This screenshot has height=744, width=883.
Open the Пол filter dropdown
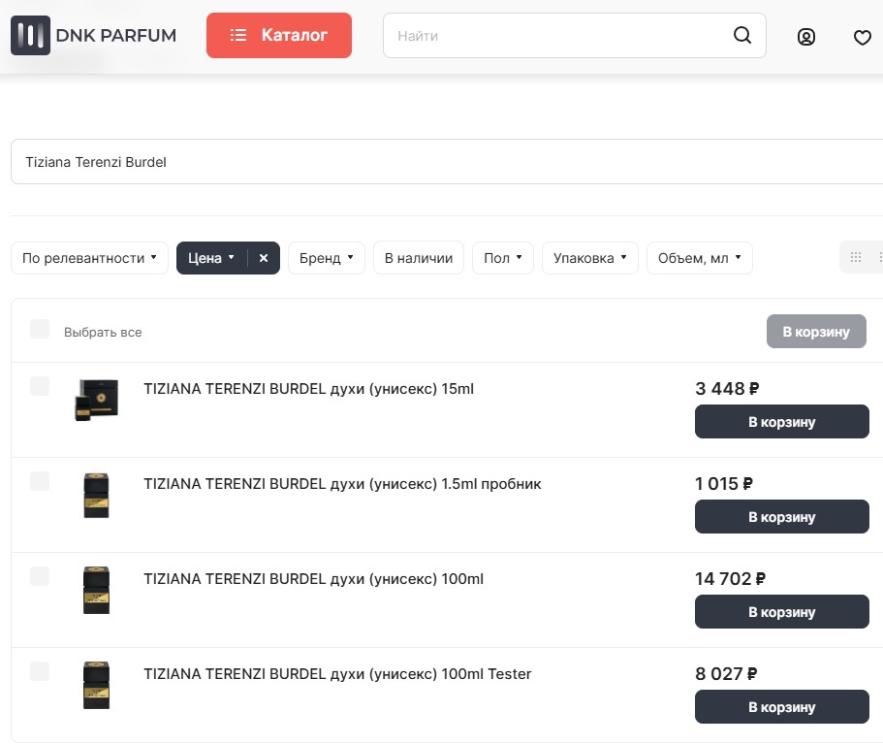[x=503, y=258]
